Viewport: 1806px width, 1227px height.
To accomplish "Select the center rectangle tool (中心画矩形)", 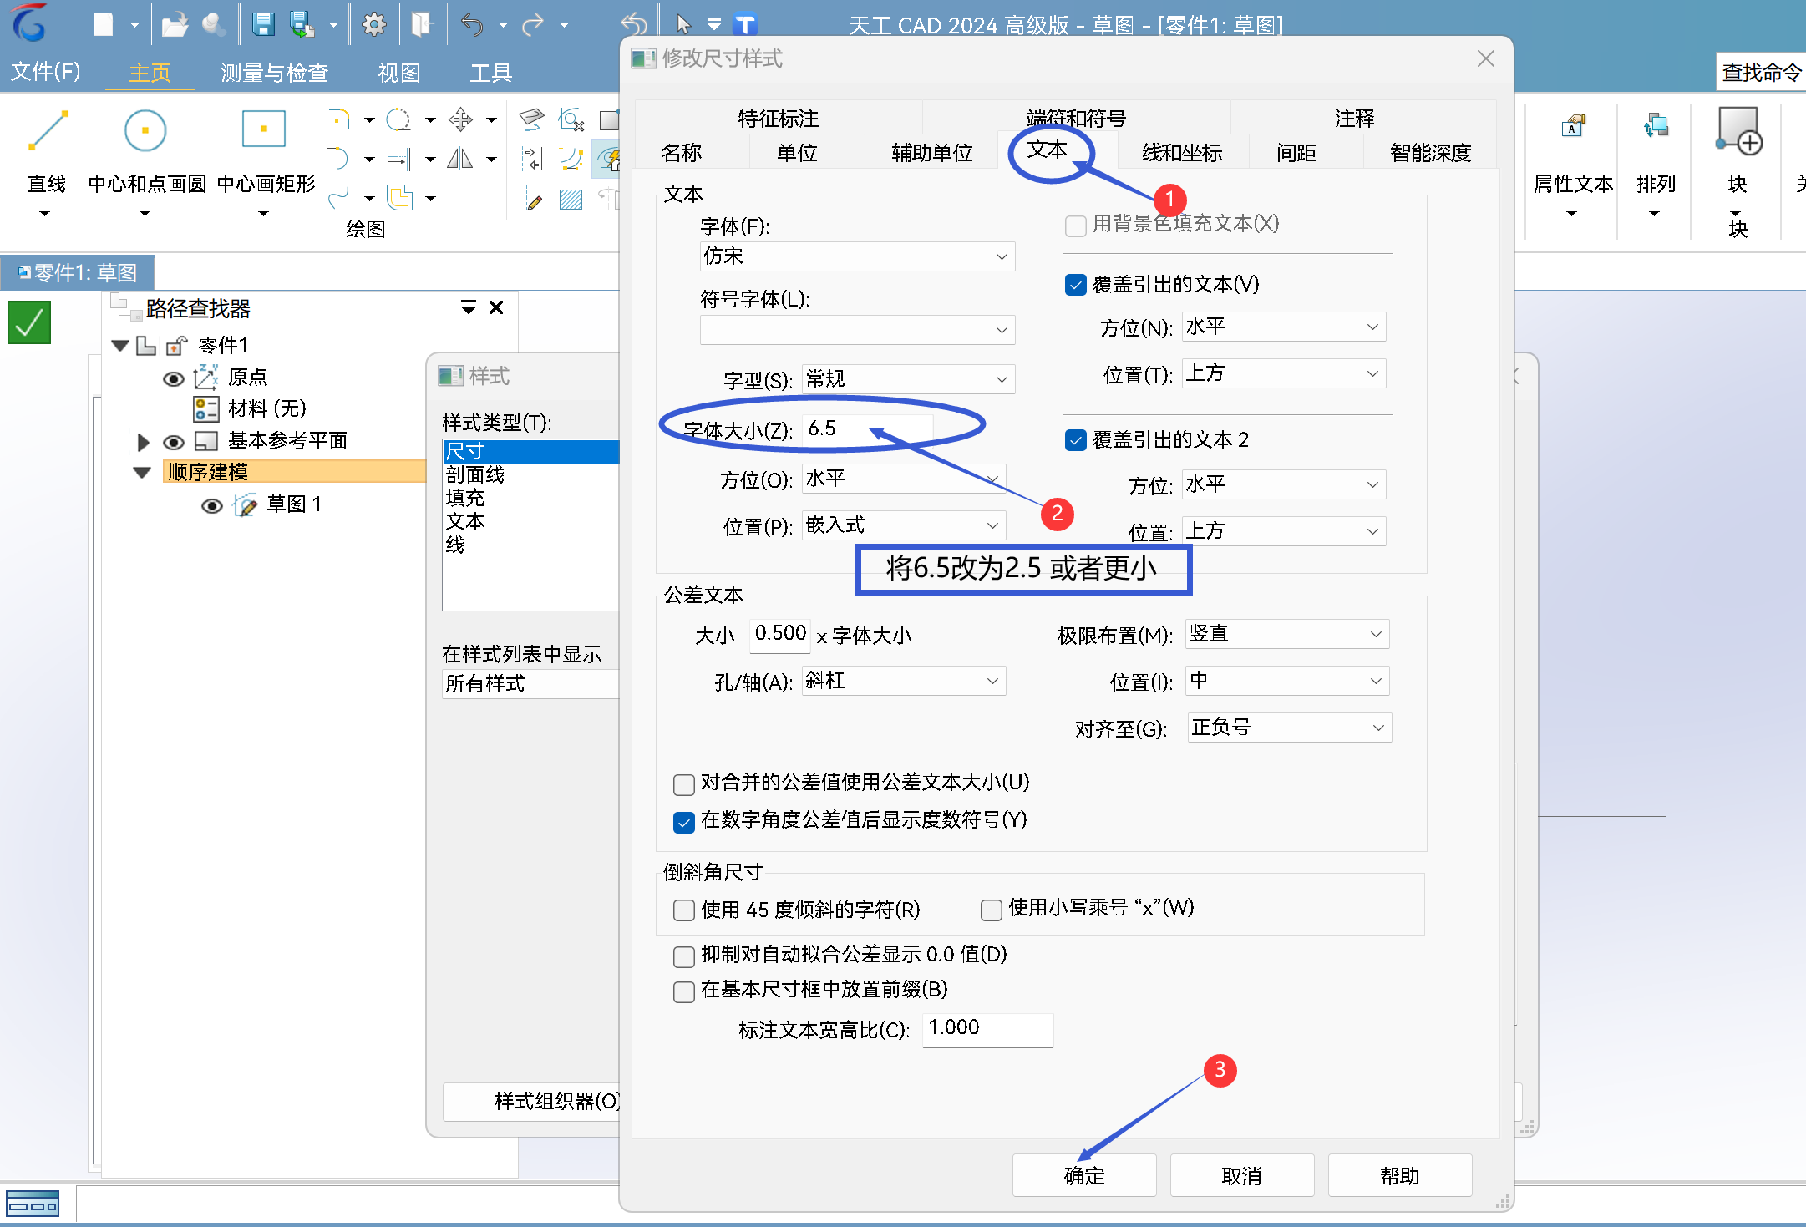I will click(x=264, y=129).
